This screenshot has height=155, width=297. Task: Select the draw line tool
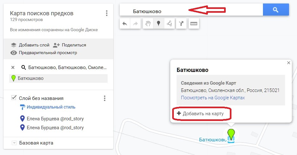169,24
